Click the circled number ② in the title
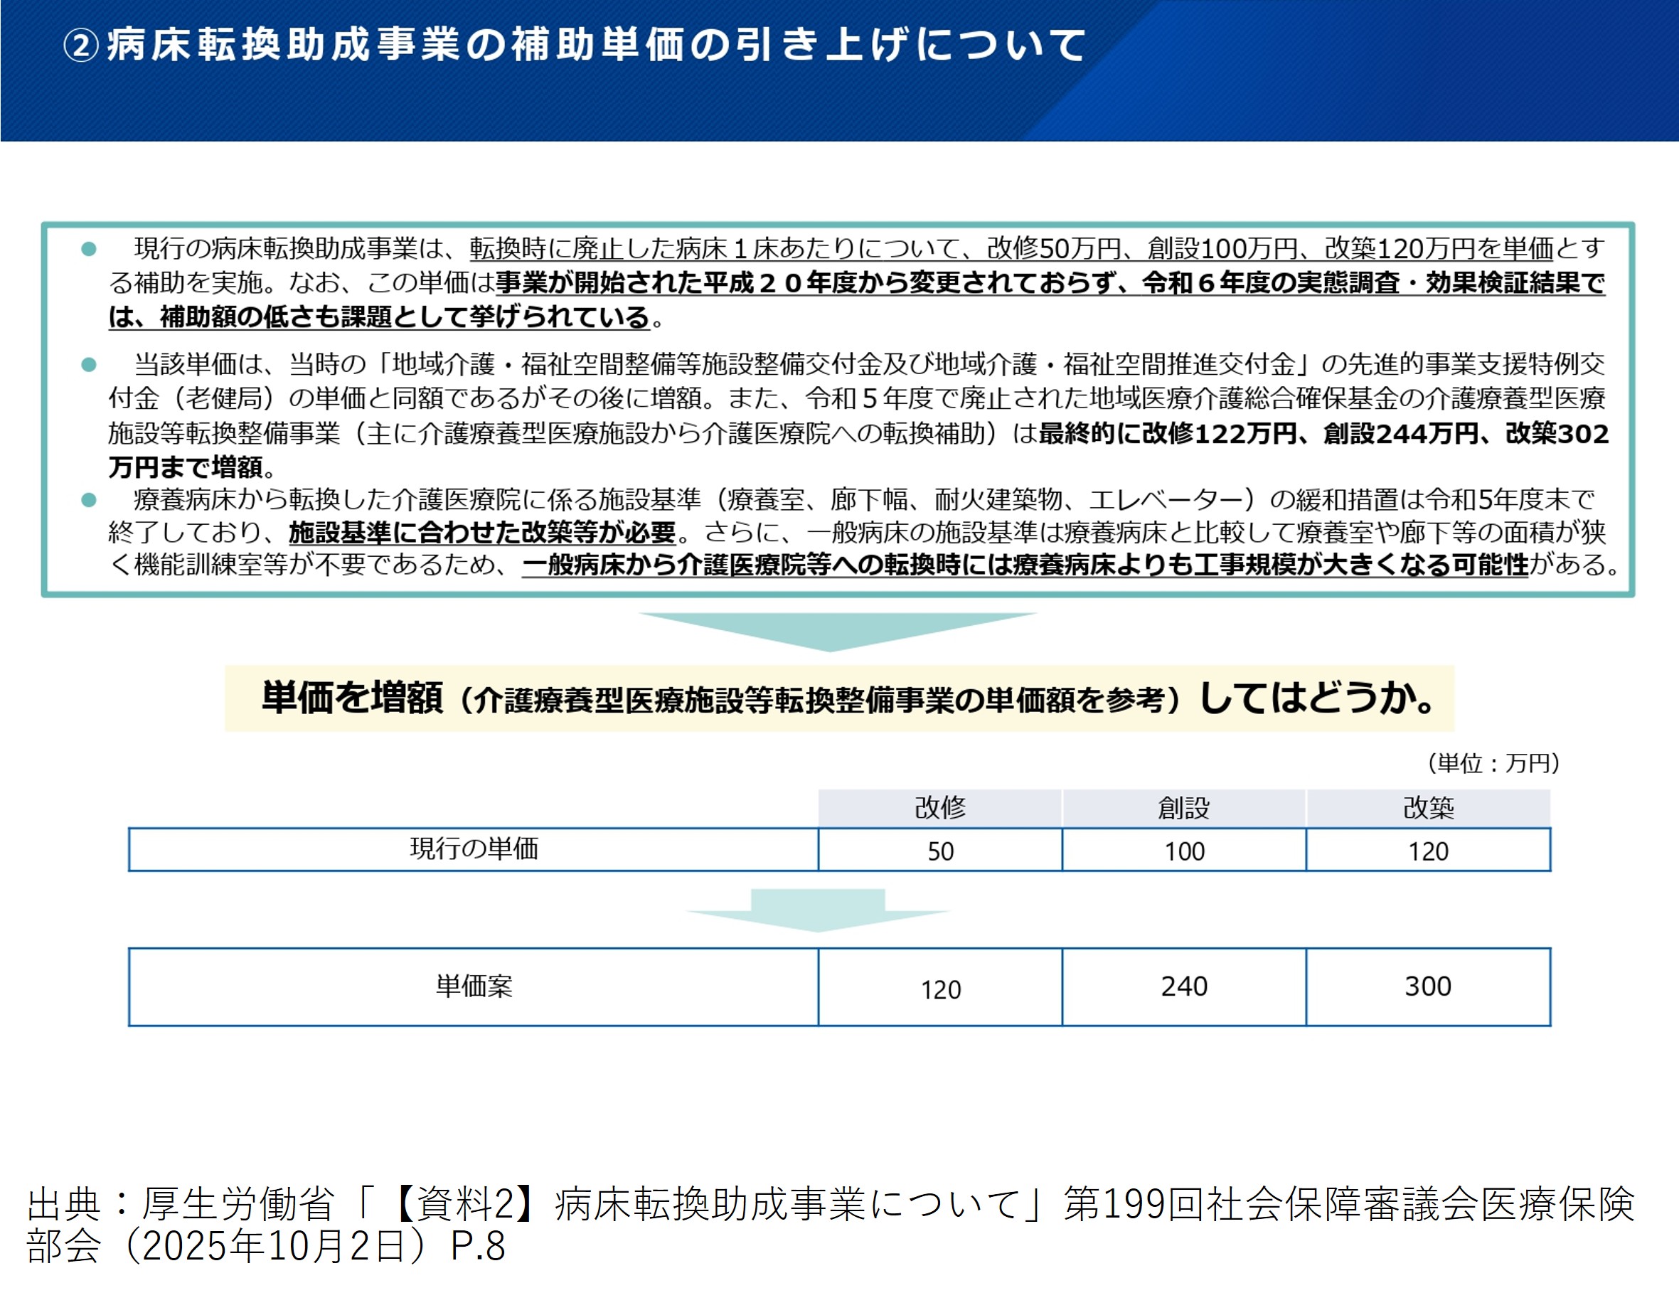Viewport: 1679px width, 1315px height. point(80,46)
